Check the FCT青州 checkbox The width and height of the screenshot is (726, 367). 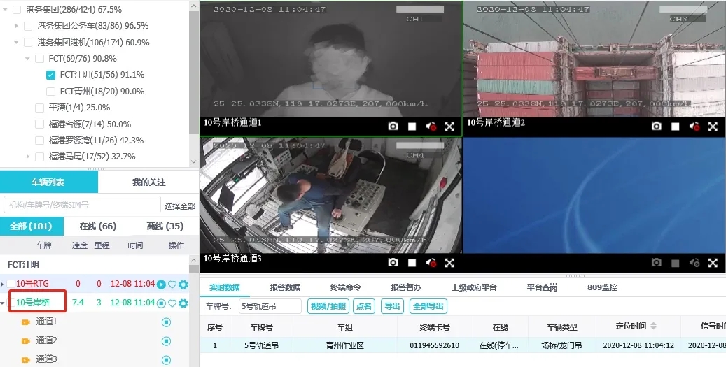click(51, 92)
